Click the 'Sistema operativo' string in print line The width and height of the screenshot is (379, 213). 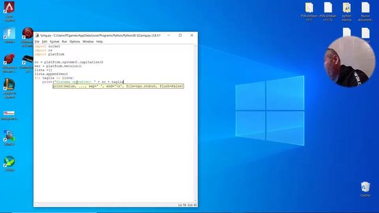point(75,82)
